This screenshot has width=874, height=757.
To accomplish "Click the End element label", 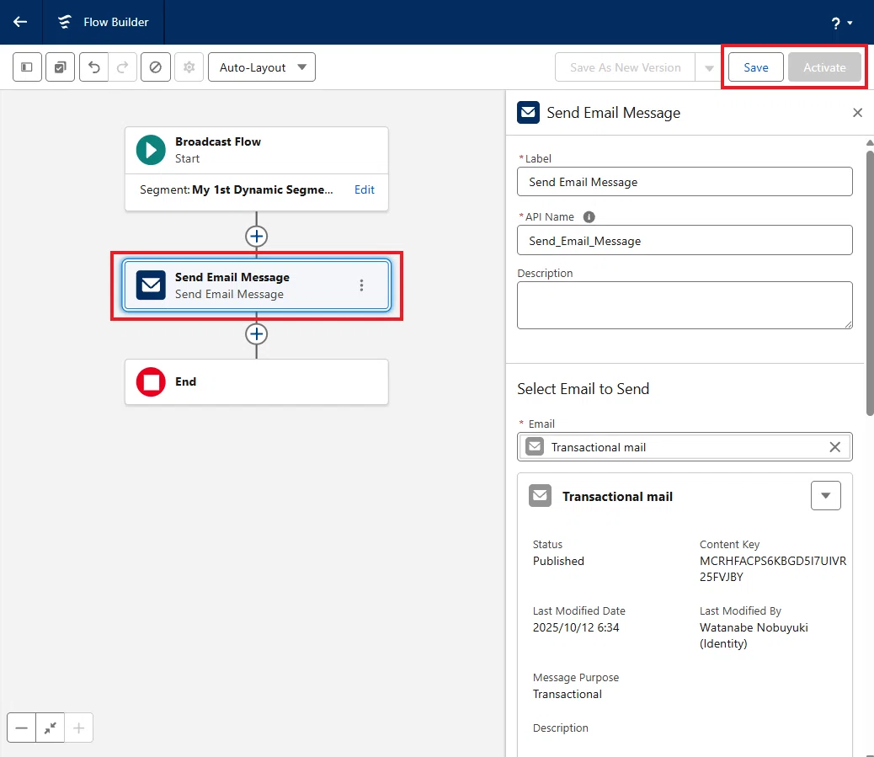I will point(185,381).
